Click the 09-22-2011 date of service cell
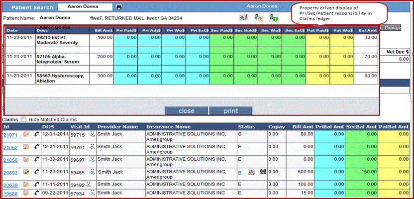 click(55, 193)
